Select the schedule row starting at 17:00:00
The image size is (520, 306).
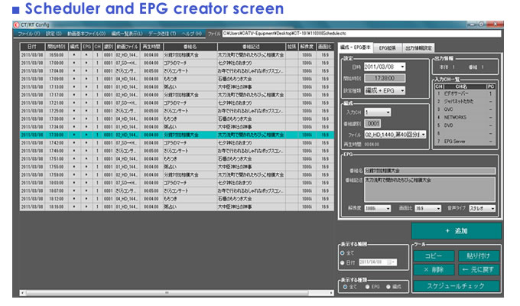coord(177,63)
